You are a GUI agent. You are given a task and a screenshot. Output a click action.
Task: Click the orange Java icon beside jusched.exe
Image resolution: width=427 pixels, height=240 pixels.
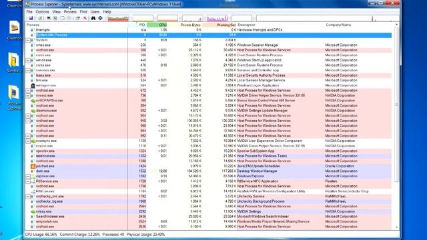tap(33, 166)
